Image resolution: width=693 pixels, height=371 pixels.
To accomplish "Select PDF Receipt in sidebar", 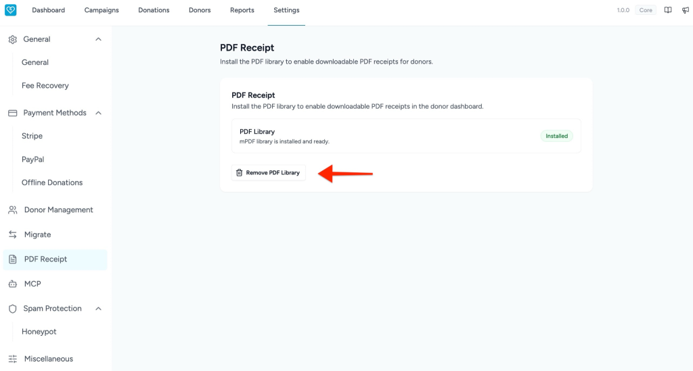I will click(55, 259).
